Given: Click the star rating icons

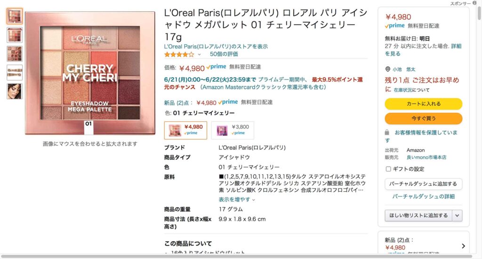Looking at the screenshot, I should (179, 55).
